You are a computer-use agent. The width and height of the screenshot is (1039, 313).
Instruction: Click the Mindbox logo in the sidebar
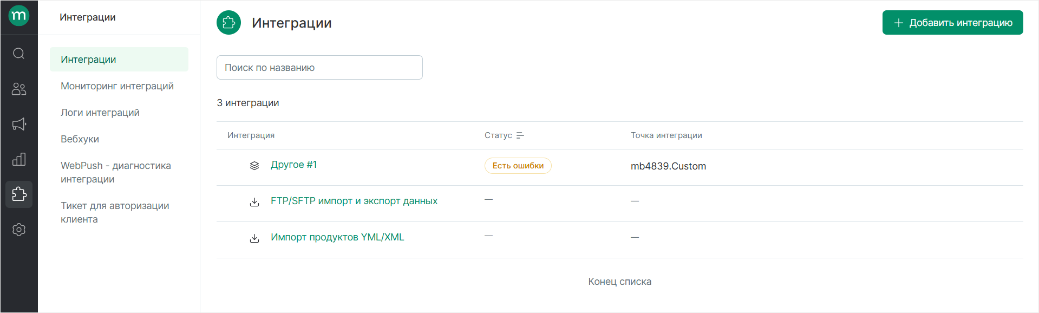tap(19, 16)
